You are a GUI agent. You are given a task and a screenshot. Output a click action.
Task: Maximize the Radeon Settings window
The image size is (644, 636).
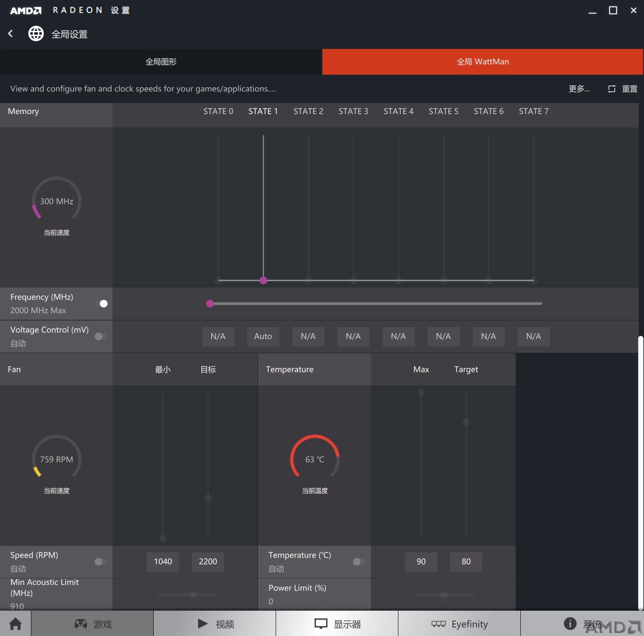(613, 10)
